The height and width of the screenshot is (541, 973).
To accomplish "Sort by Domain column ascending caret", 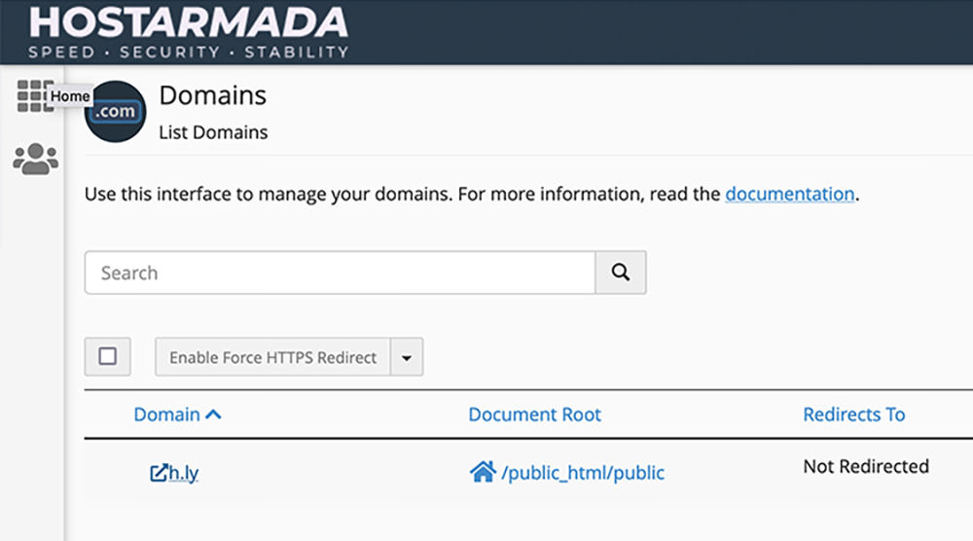I will pos(213,415).
